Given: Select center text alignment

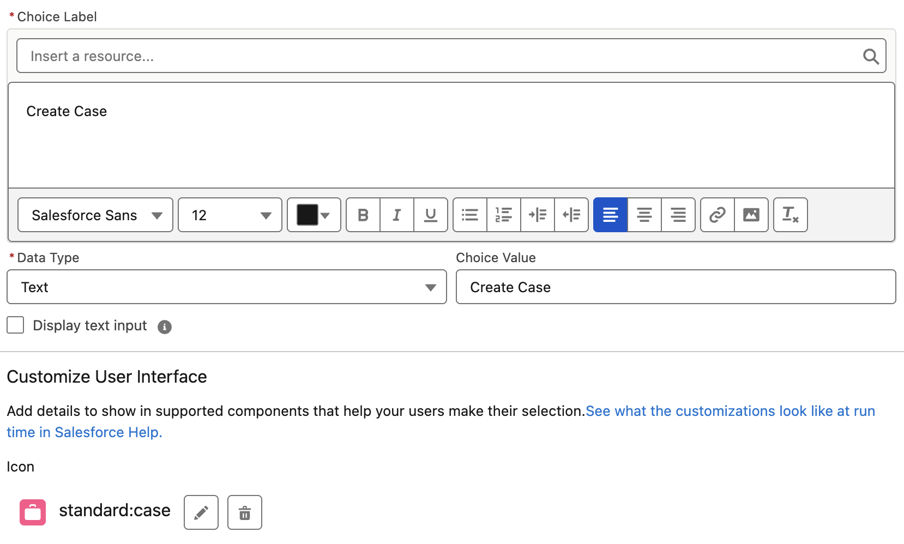Looking at the screenshot, I should tap(644, 215).
